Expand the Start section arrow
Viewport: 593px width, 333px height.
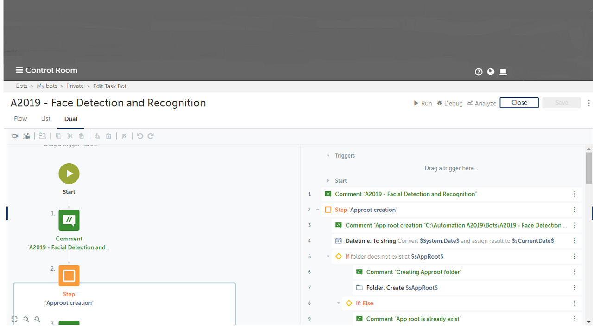[x=328, y=181]
